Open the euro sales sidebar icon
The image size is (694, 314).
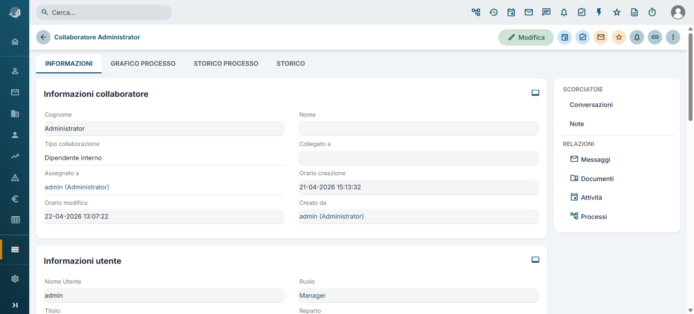[x=15, y=199]
